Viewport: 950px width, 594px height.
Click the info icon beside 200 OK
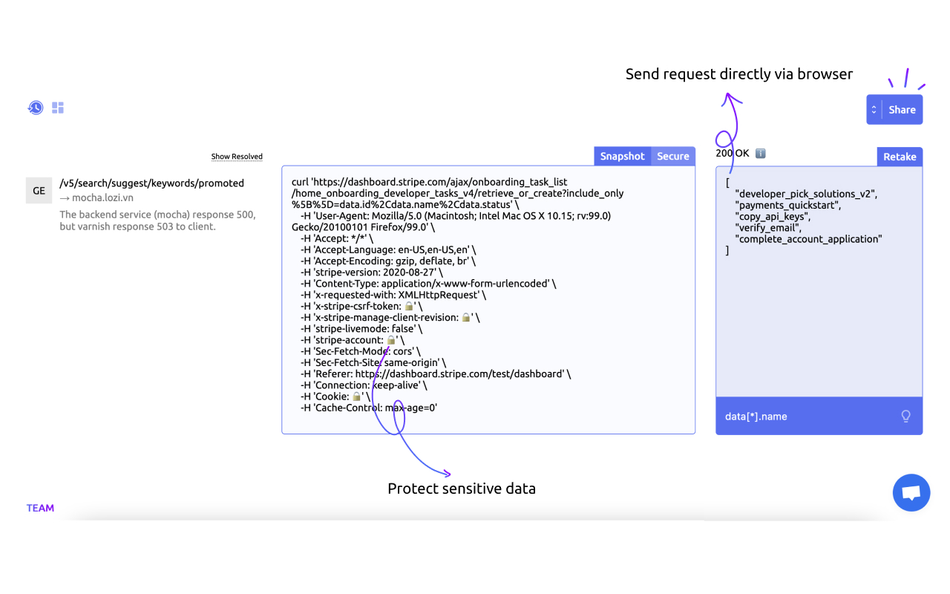pos(760,154)
